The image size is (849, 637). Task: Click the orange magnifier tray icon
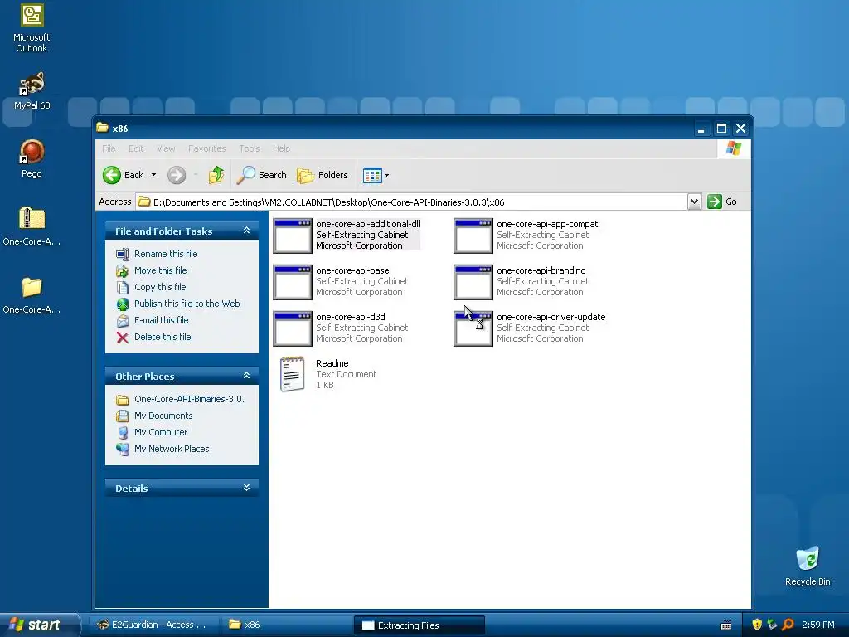coord(788,625)
